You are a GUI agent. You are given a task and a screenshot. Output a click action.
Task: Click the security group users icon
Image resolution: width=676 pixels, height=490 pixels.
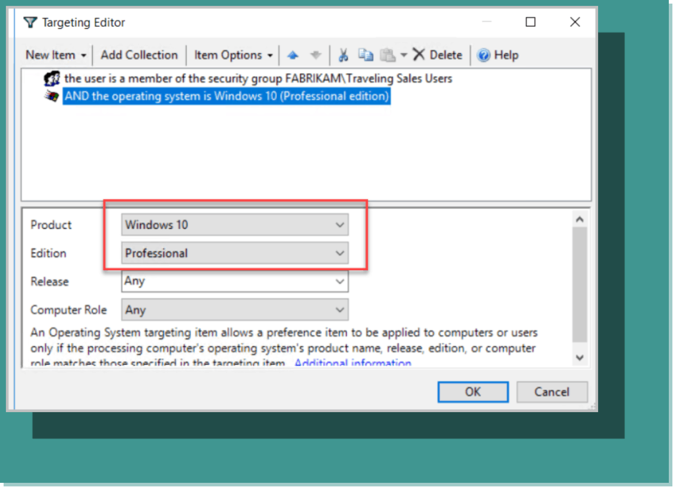(x=52, y=79)
